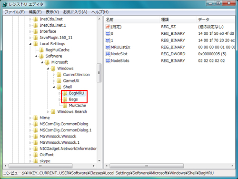Viewport: 238px width, 179px height.
Task: Collapse the Shell tree node
Action: [54, 87]
